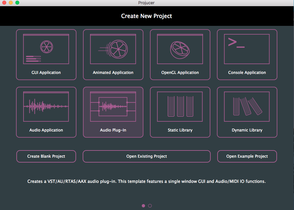Select the highlighted Audio Plug-In icon

point(113,107)
